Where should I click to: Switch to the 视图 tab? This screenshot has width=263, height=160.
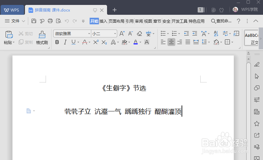click(x=148, y=21)
